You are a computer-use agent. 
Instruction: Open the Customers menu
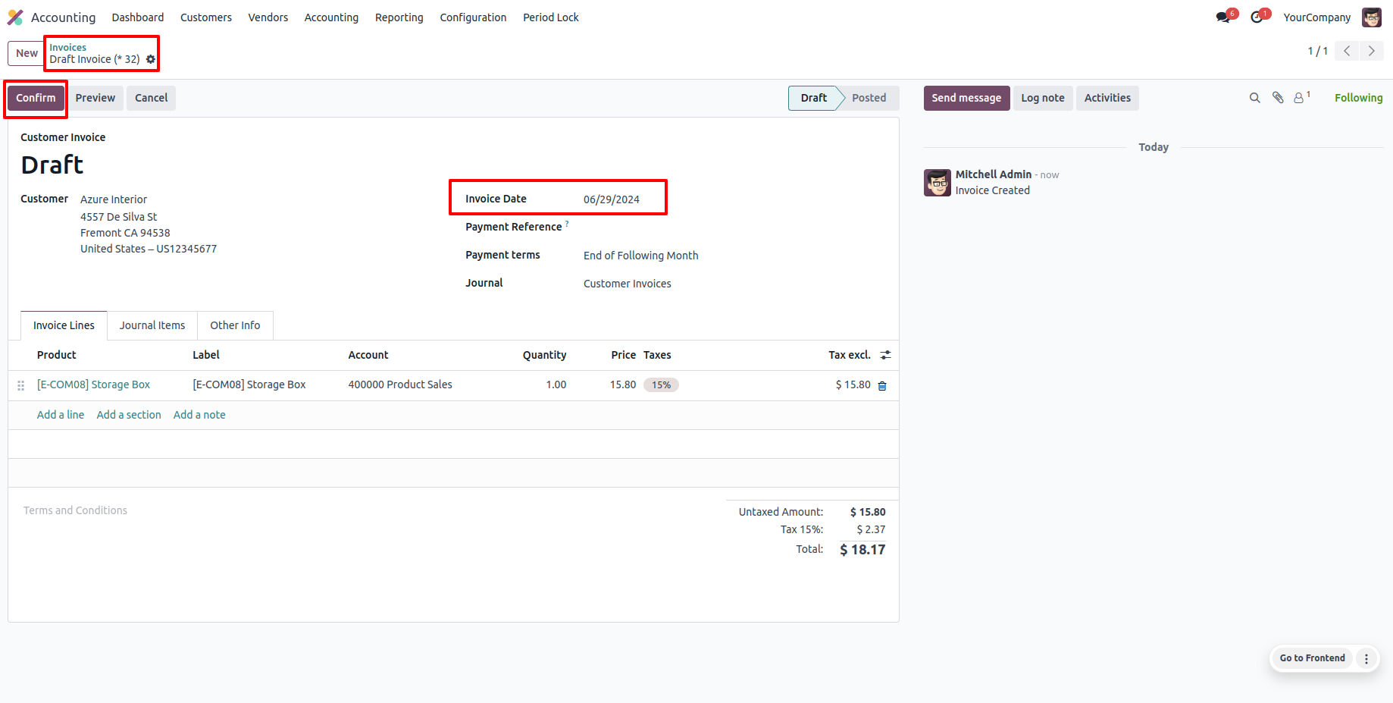point(206,17)
